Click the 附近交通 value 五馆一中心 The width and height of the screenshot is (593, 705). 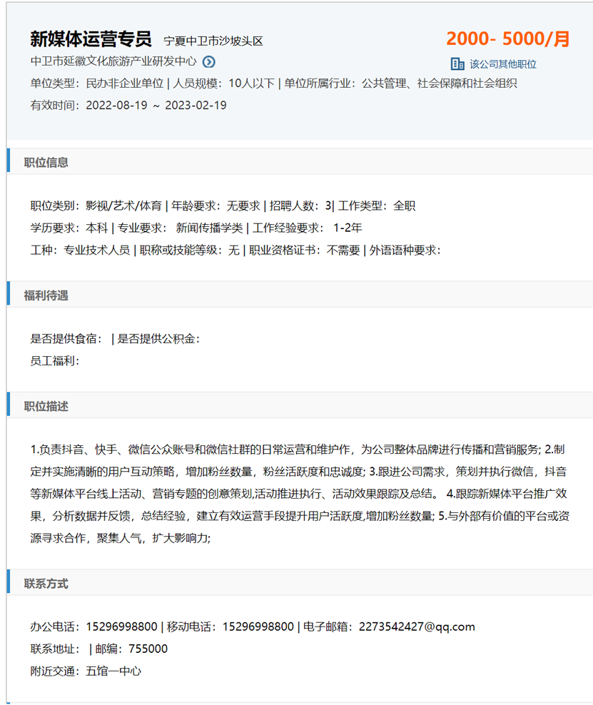point(113,671)
